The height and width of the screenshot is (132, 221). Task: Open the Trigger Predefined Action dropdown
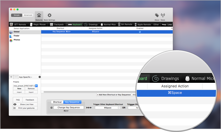point(134,108)
